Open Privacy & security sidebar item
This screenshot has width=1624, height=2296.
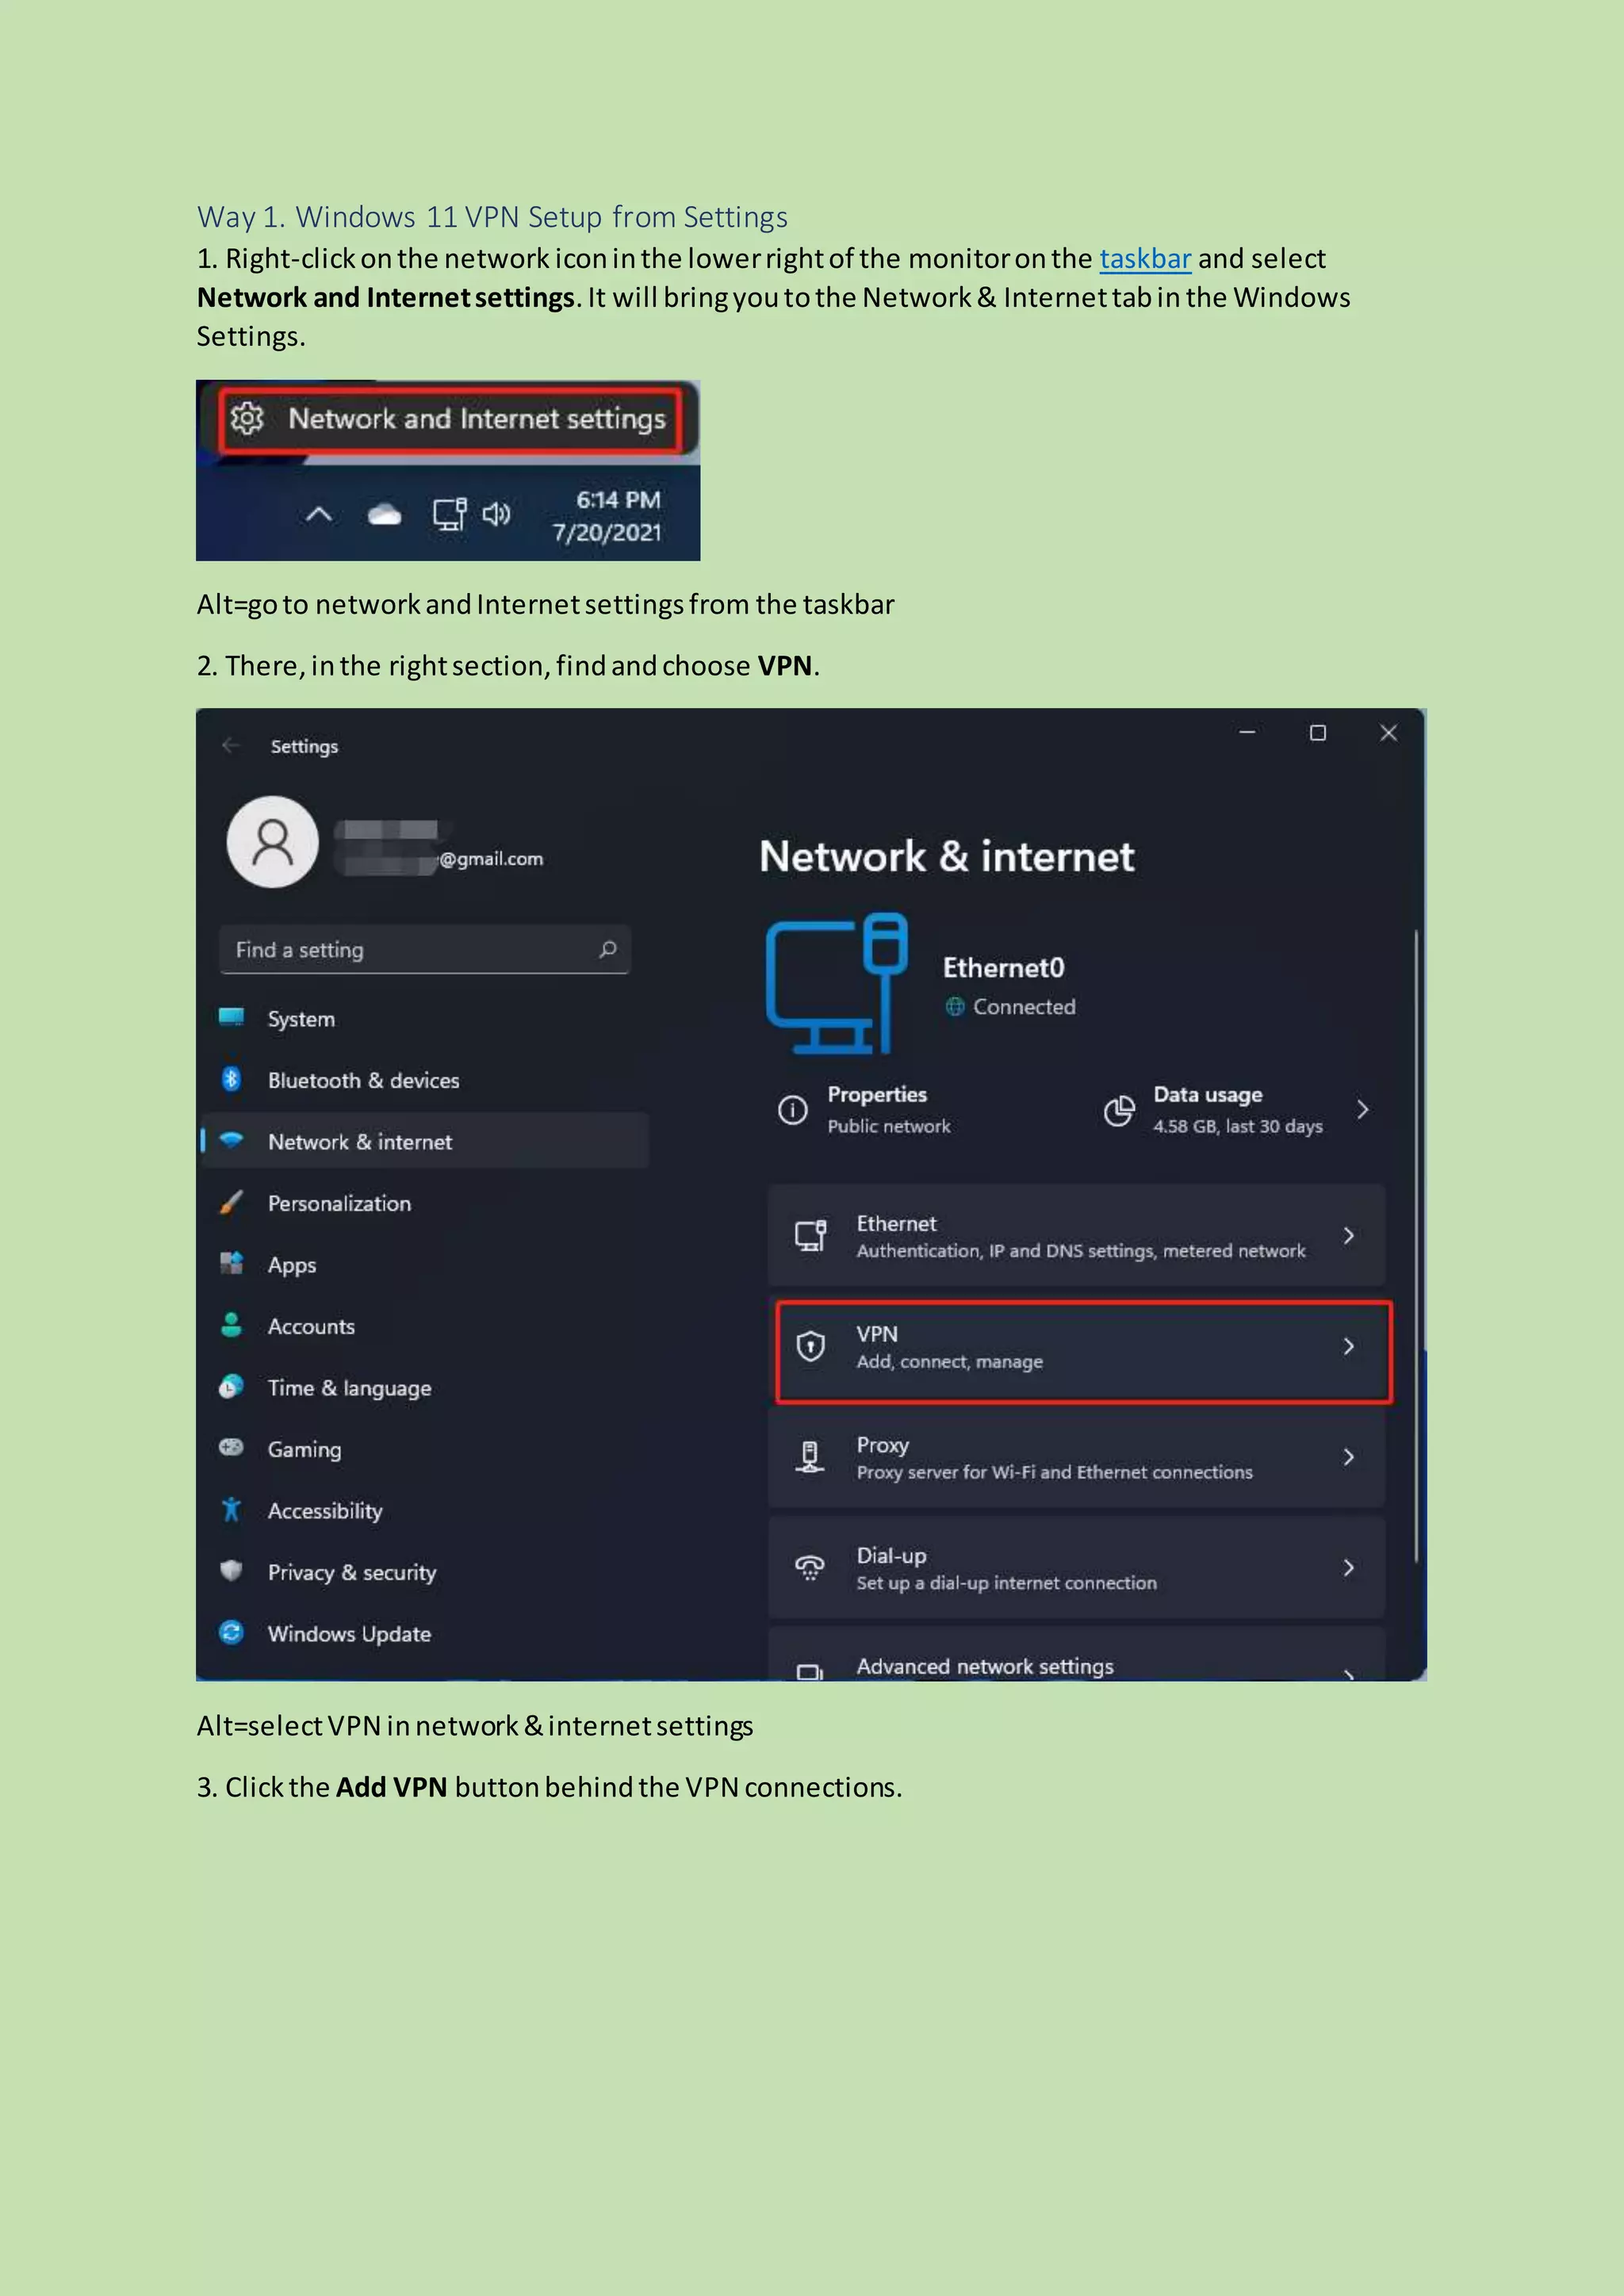425,1572
